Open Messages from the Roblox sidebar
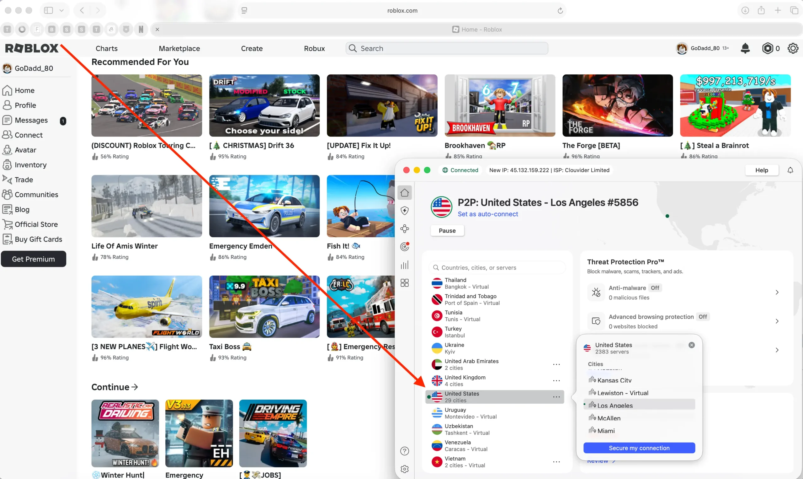Viewport: 803px width, 479px height. (x=31, y=120)
